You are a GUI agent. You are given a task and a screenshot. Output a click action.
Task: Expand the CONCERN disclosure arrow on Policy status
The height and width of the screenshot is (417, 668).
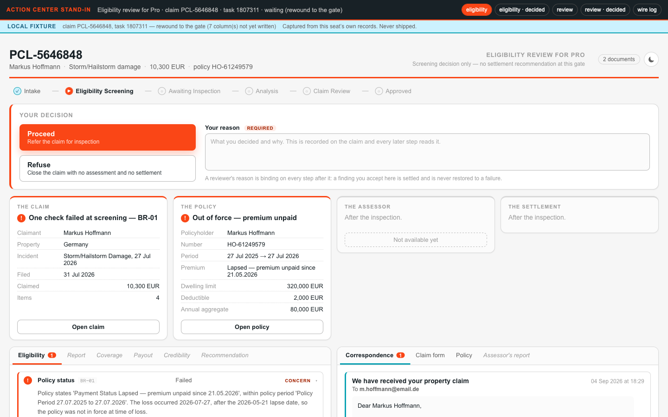(x=316, y=381)
